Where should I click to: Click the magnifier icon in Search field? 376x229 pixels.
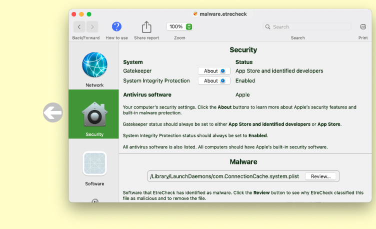point(267,27)
